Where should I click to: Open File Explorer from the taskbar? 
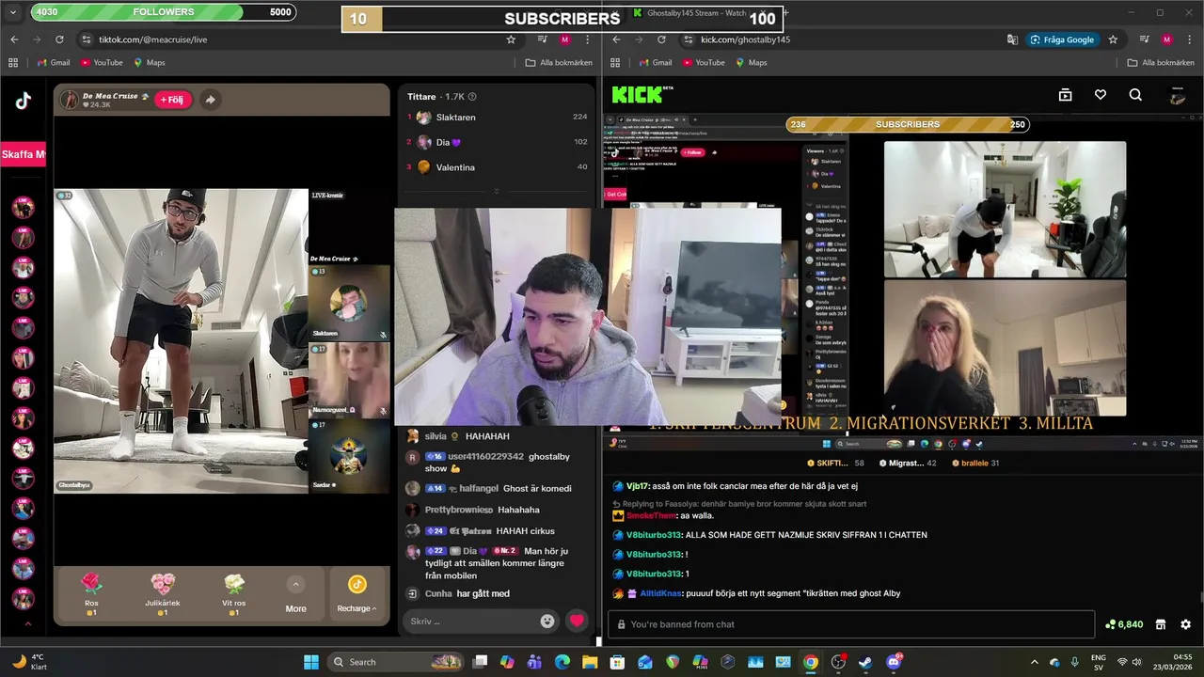click(x=590, y=662)
